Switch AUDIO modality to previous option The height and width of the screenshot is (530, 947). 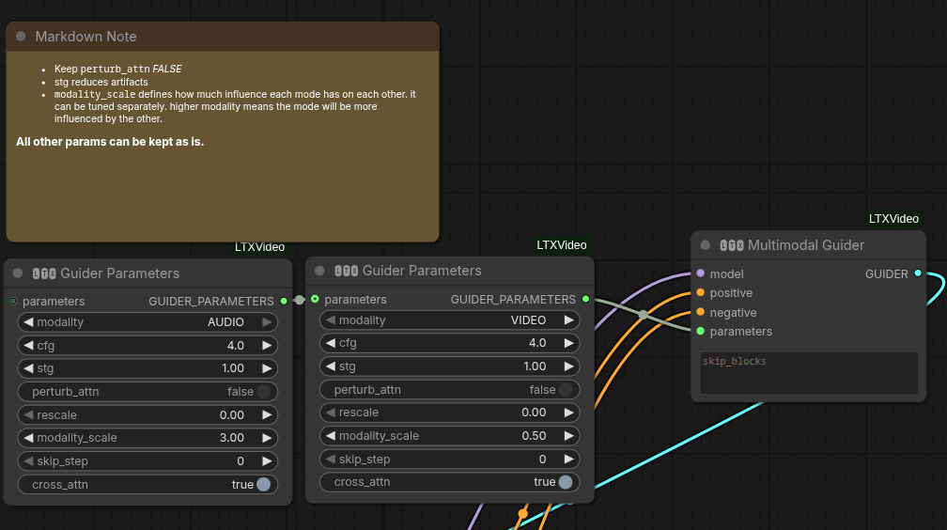coord(28,322)
